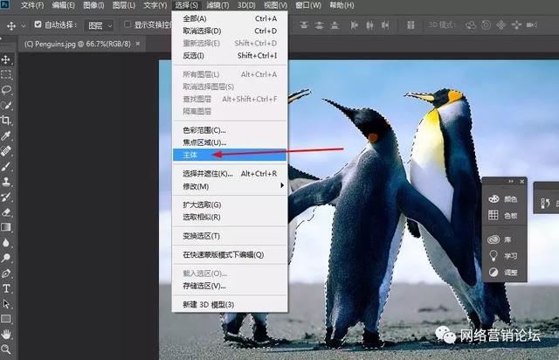559x360 pixels.
Task: Click the align bottom edges icon
Action: pos(335,25)
